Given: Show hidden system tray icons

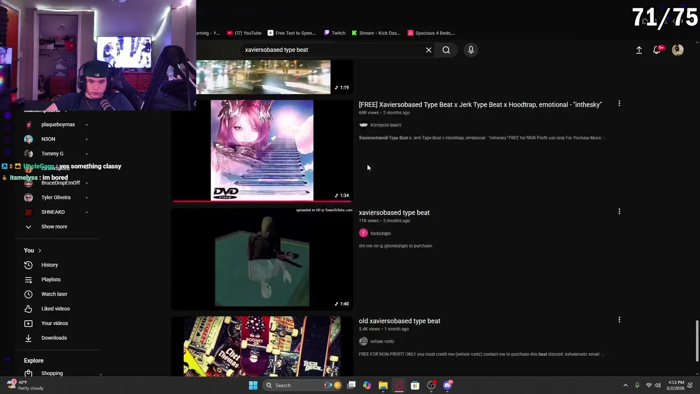Looking at the screenshot, I should pyautogui.click(x=626, y=385).
